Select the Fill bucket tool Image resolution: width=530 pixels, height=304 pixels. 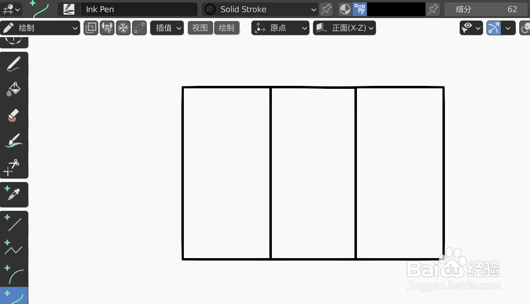point(14,90)
